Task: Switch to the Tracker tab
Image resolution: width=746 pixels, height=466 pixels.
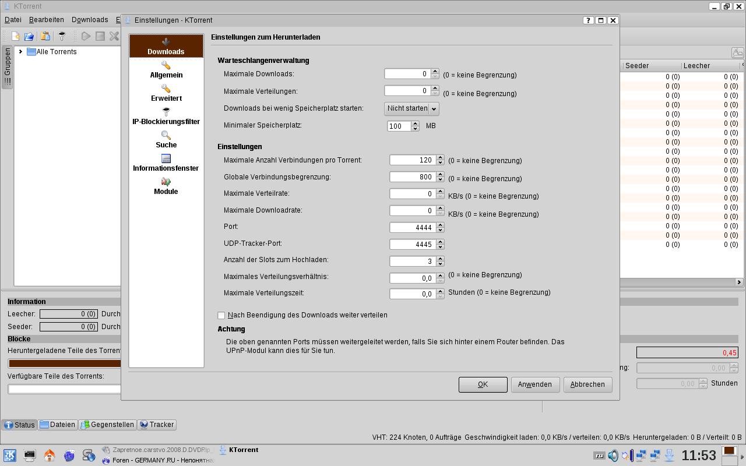Action: click(157, 425)
